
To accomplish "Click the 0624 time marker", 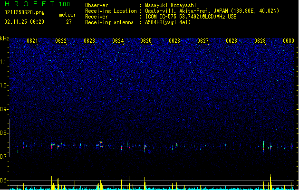I will (x=118, y=41).
